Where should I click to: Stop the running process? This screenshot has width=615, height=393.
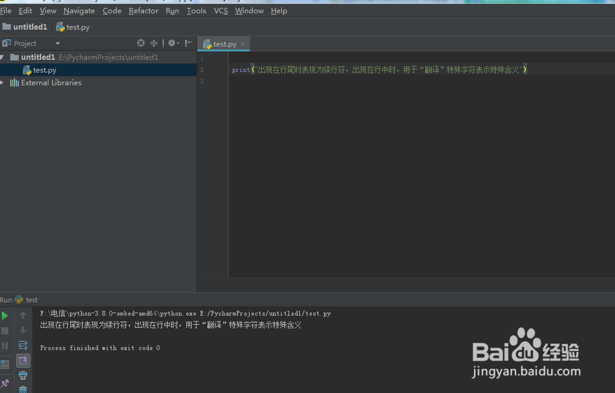(x=5, y=330)
